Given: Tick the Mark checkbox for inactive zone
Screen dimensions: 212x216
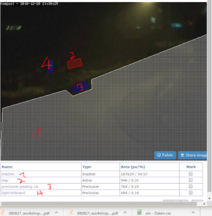Looking at the screenshot, I should click(x=190, y=174).
